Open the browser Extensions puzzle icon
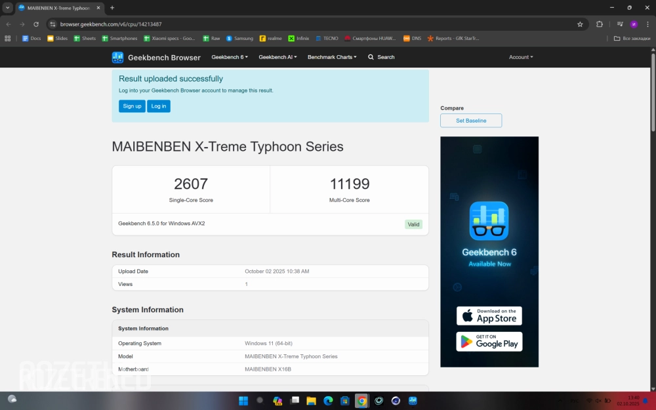Viewport: 656px width, 410px height. 599,24
